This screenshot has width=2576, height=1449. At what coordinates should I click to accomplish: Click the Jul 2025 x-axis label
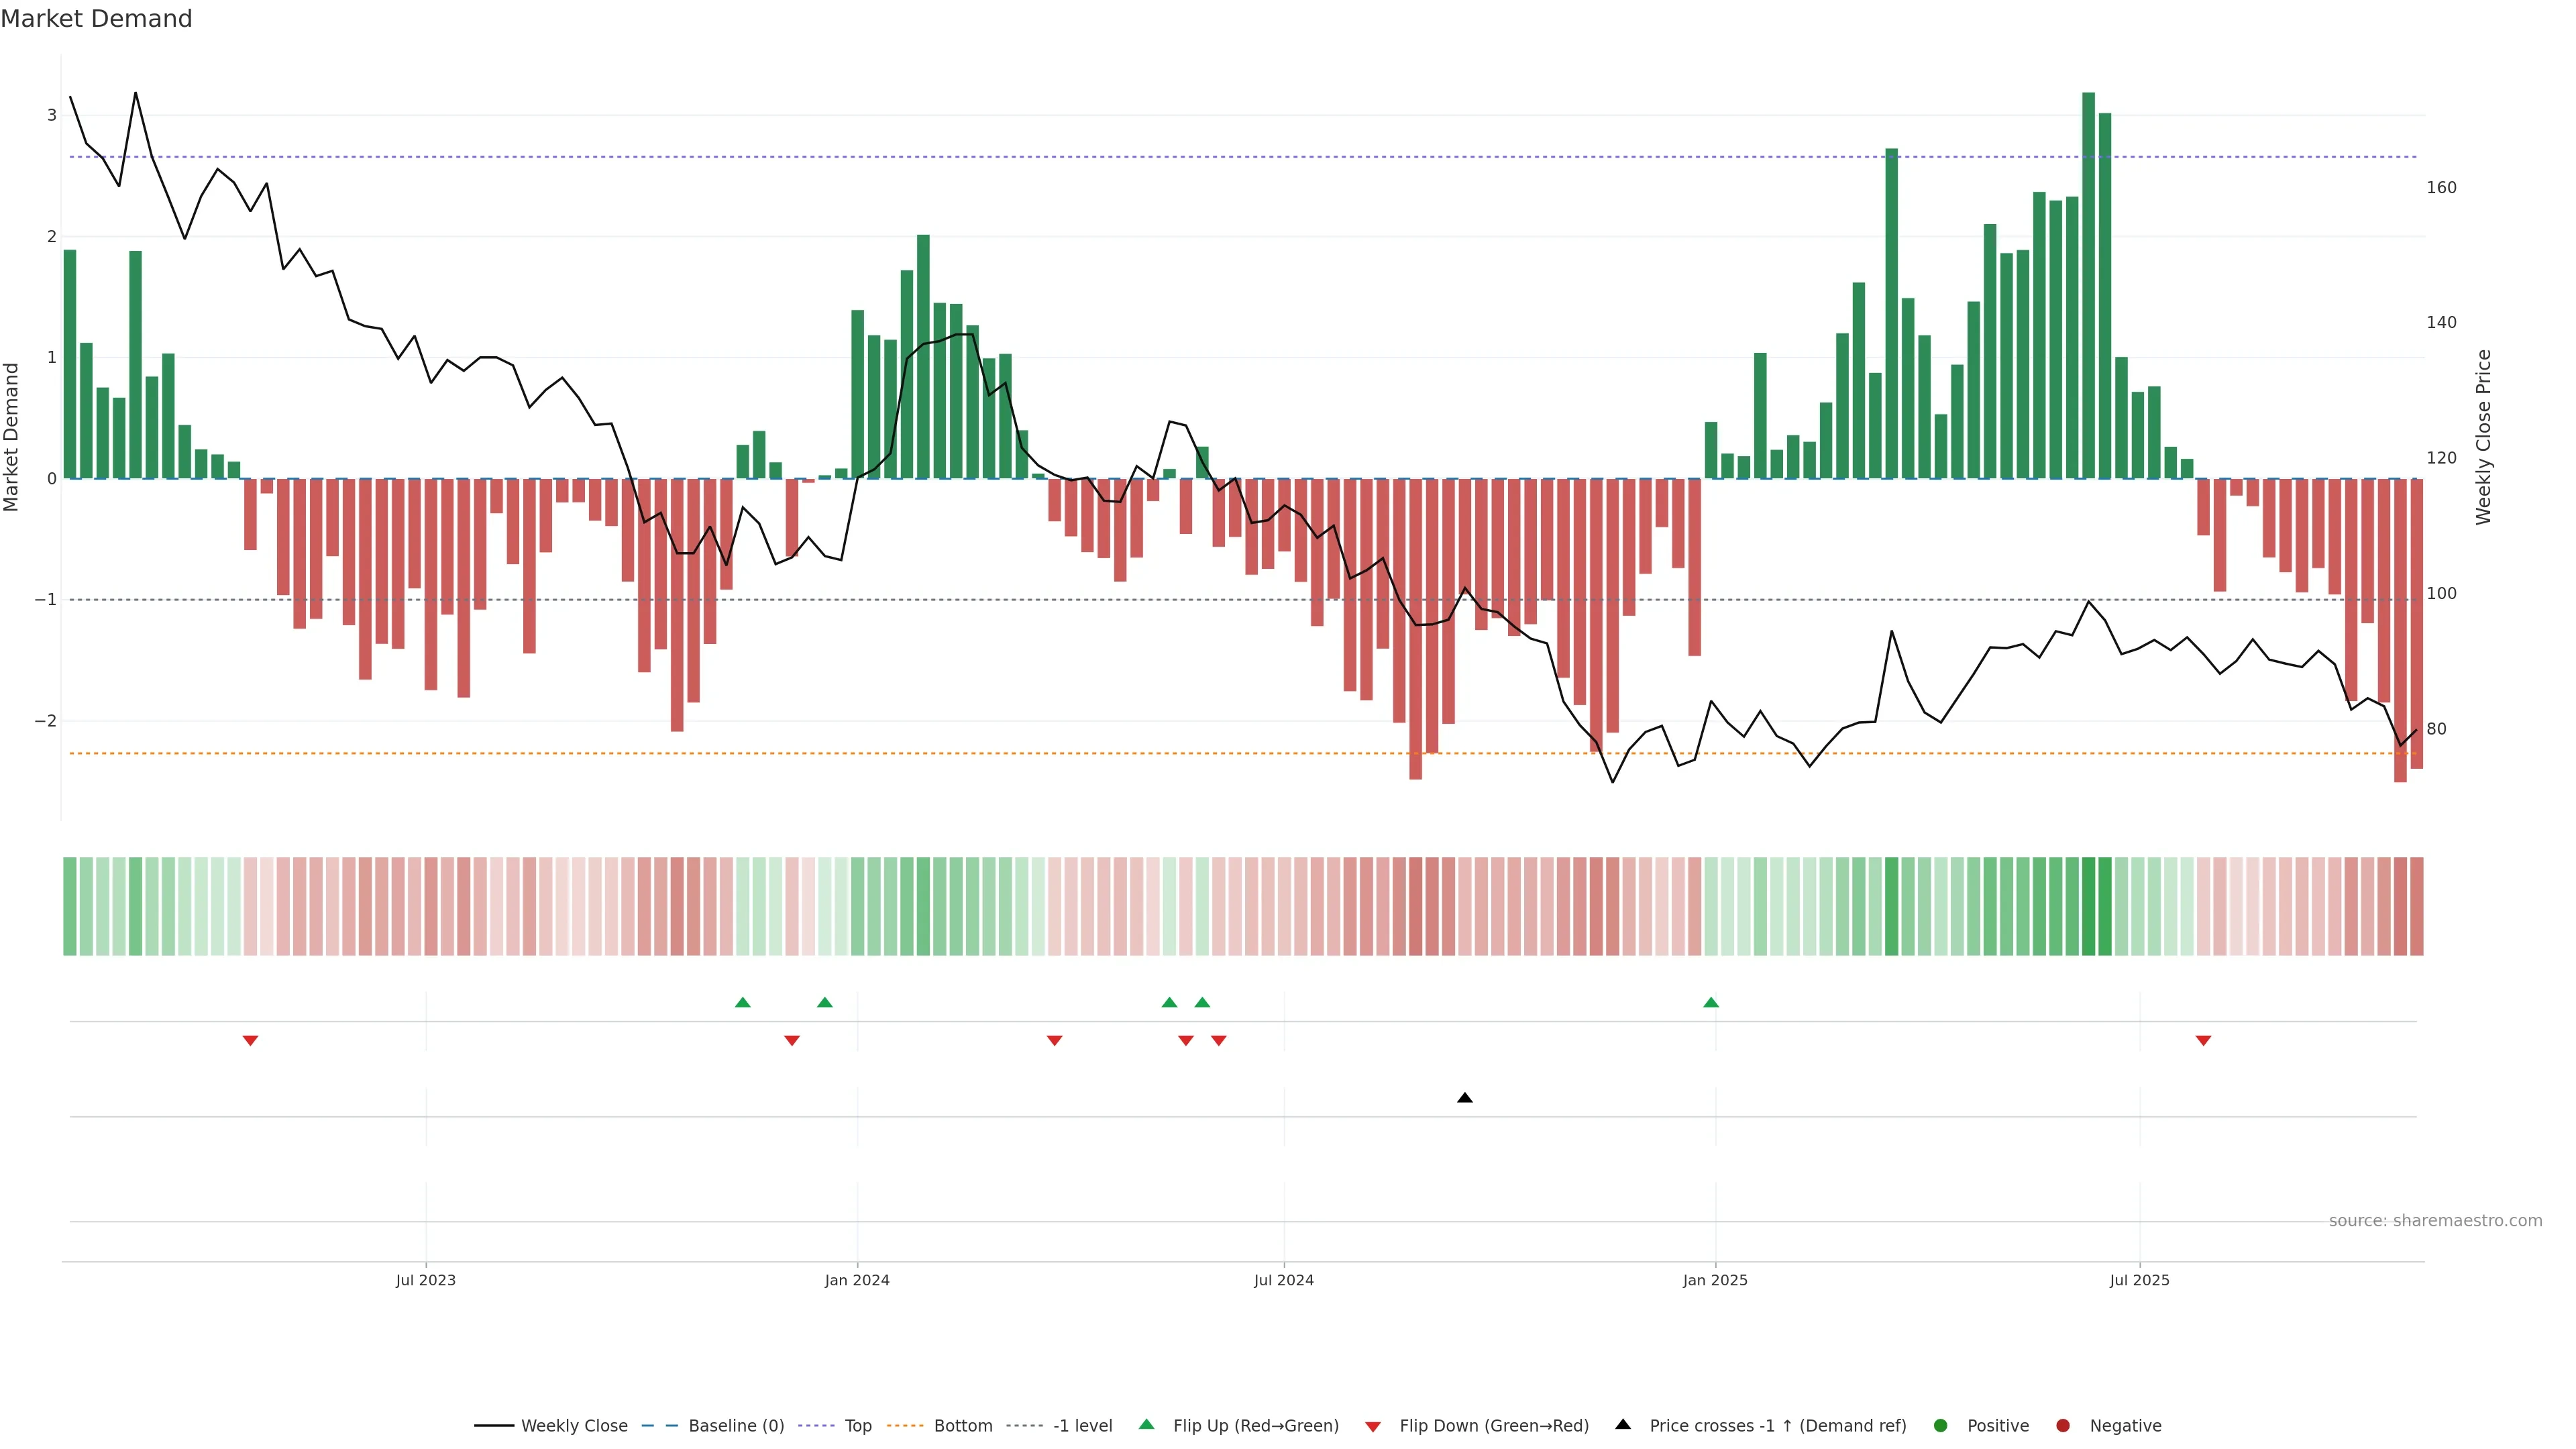(2140, 1280)
